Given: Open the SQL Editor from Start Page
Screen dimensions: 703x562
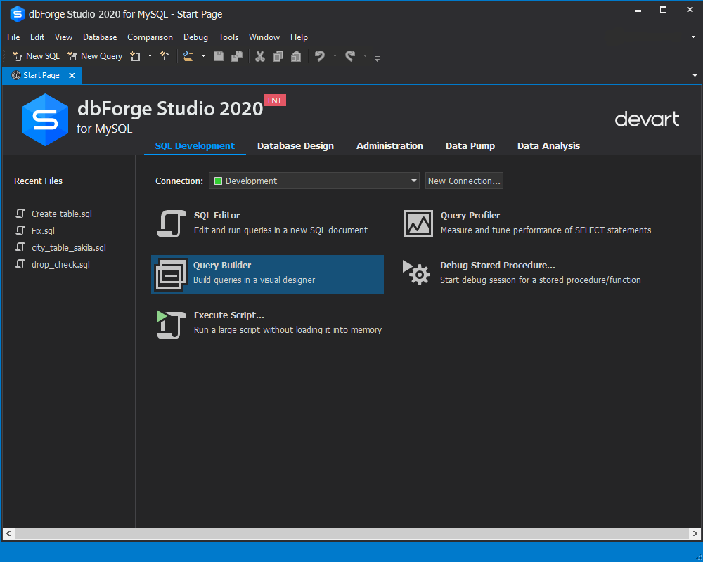Looking at the screenshot, I should pyautogui.click(x=216, y=216).
